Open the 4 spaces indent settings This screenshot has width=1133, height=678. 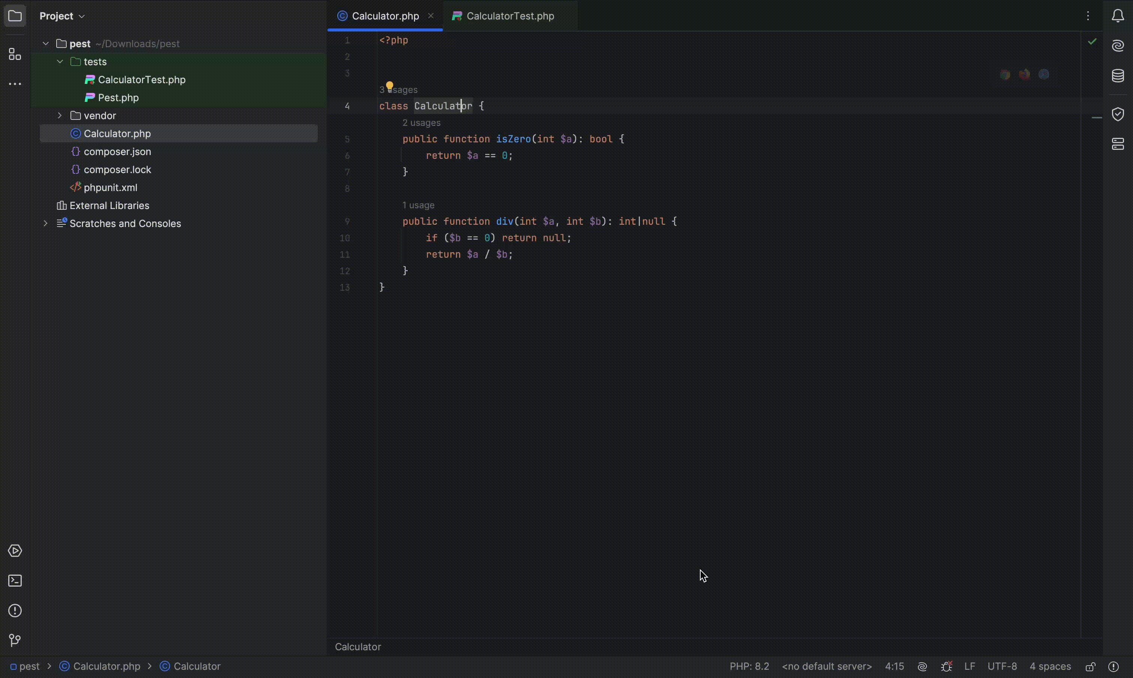1050,667
